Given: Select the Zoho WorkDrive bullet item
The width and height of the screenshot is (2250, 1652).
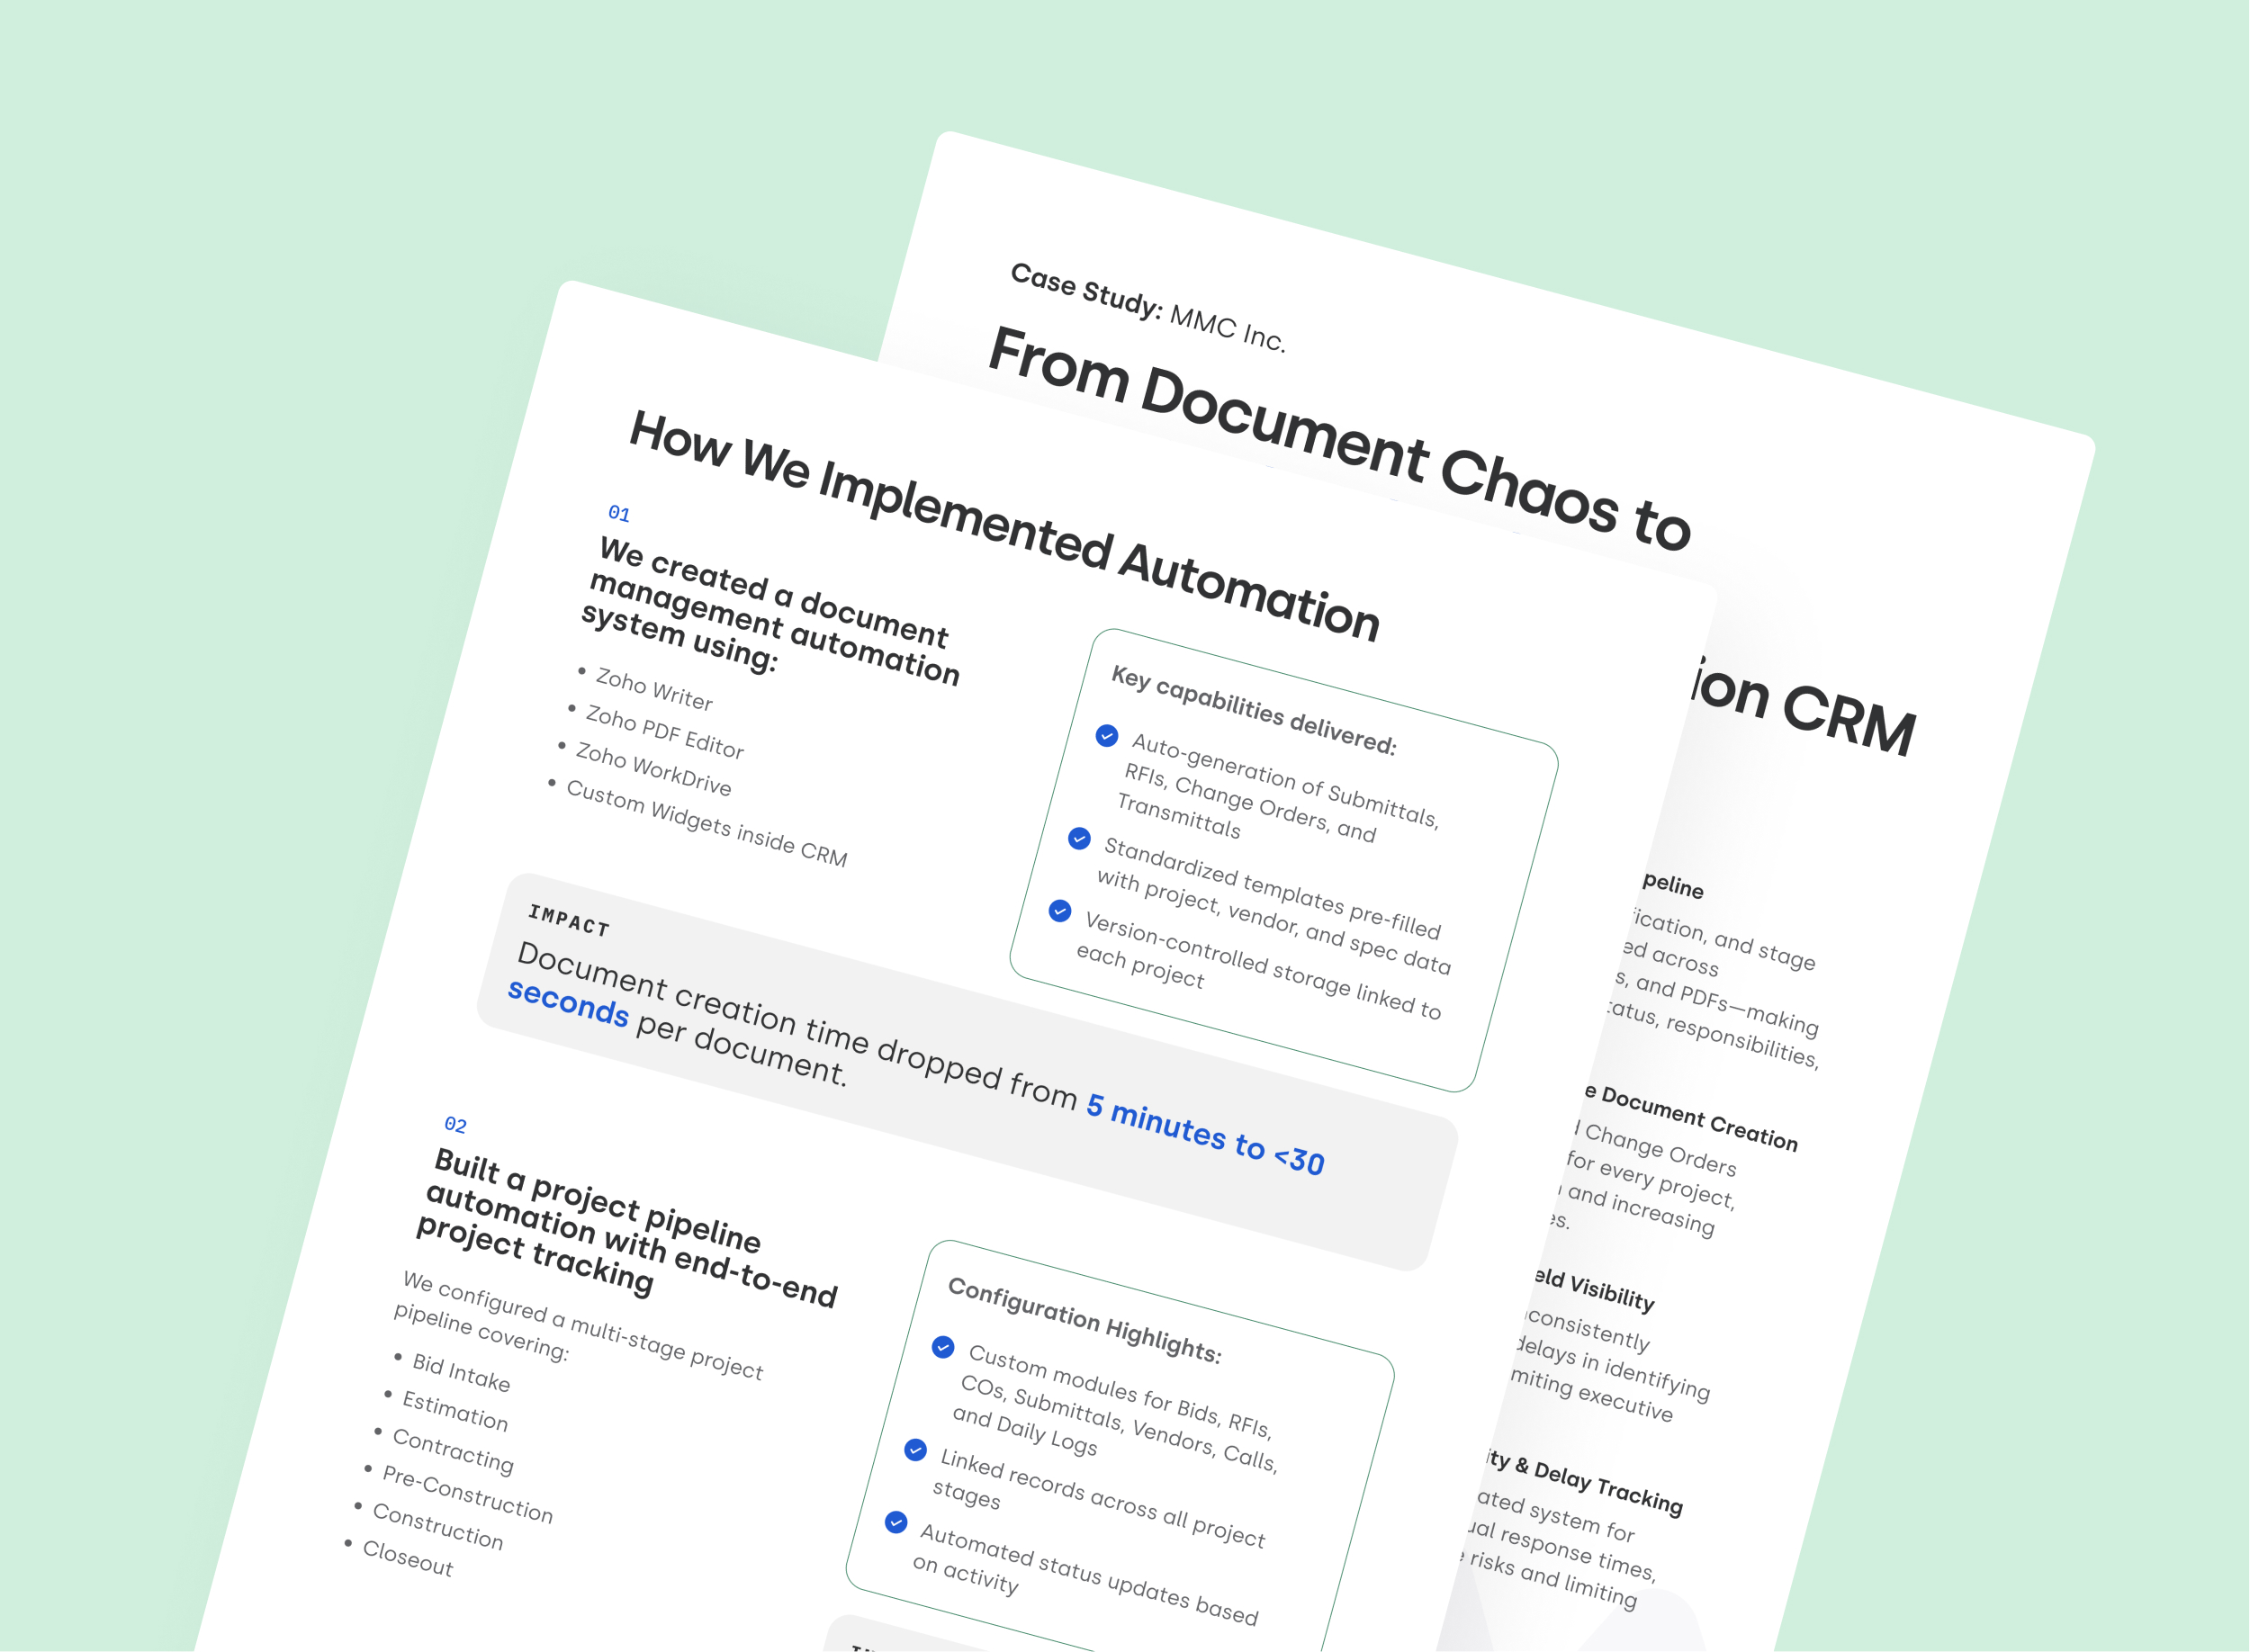Looking at the screenshot, I should pyautogui.click(x=653, y=769).
